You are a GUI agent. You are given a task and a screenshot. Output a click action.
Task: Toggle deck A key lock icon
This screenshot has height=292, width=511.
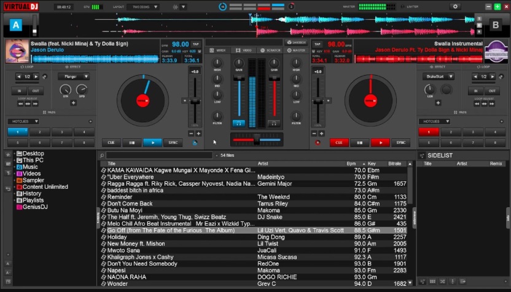pyautogui.click(x=200, y=51)
